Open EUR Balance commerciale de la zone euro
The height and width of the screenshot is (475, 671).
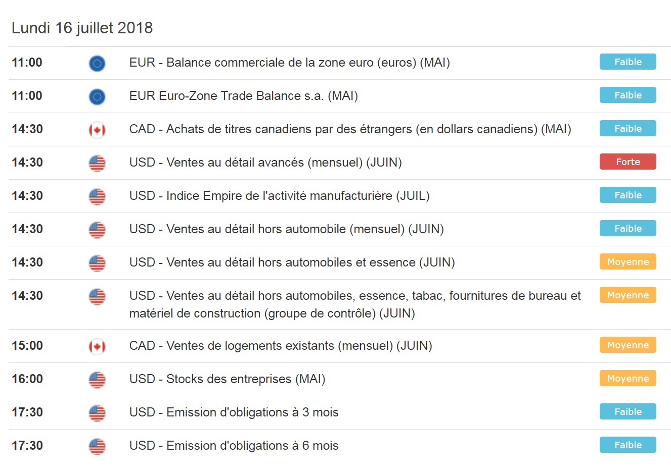pos(289,63)
